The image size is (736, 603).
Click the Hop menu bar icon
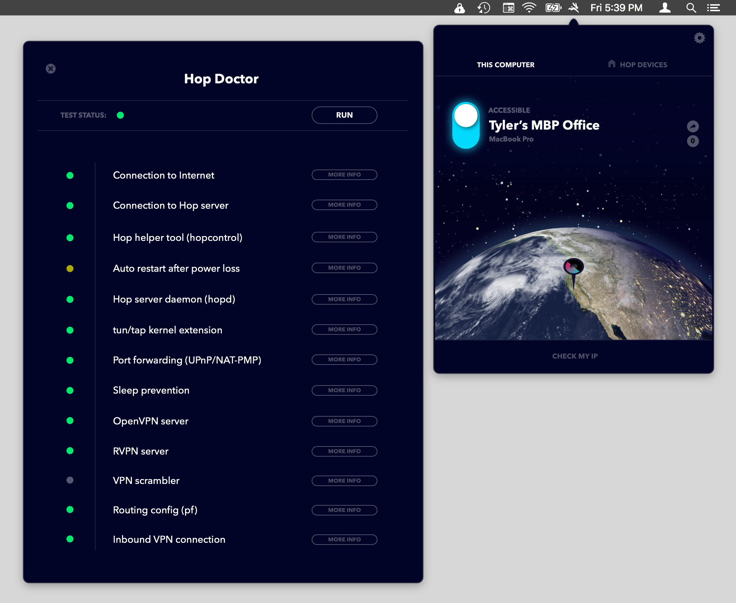pyautogui.click(x=574, y=8)
